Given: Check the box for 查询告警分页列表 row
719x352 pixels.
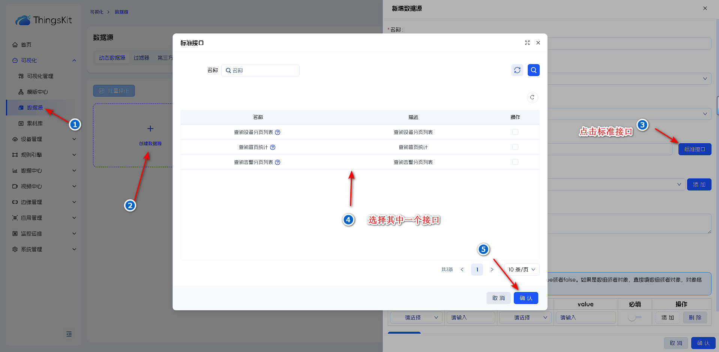Looking at the screenshot, I should tap(515, 162).
